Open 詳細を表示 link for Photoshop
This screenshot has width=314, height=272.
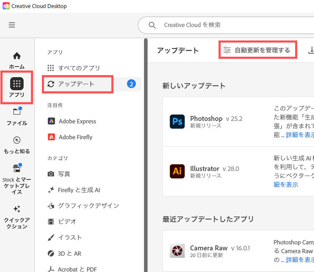click(300, 135)
